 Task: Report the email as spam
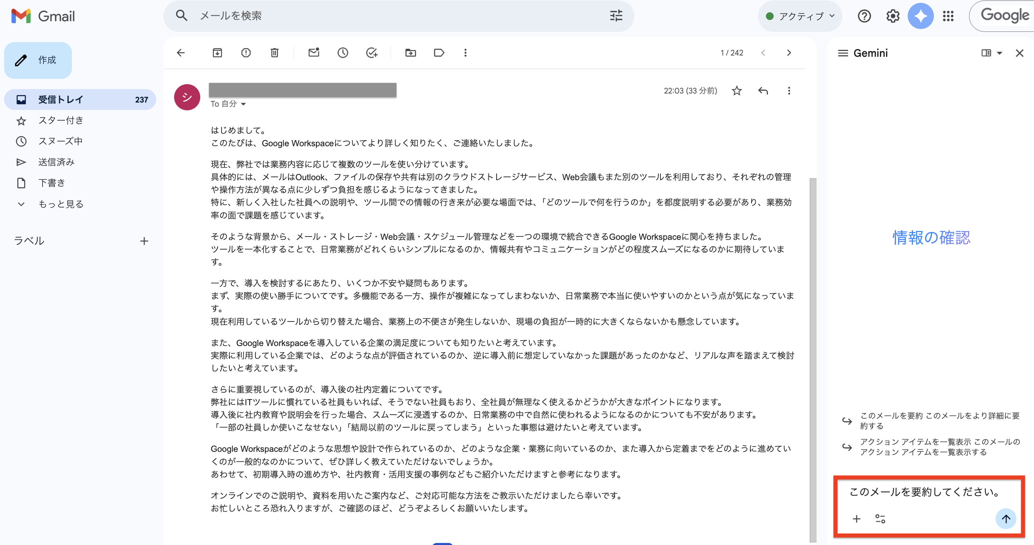pos(246,53)
